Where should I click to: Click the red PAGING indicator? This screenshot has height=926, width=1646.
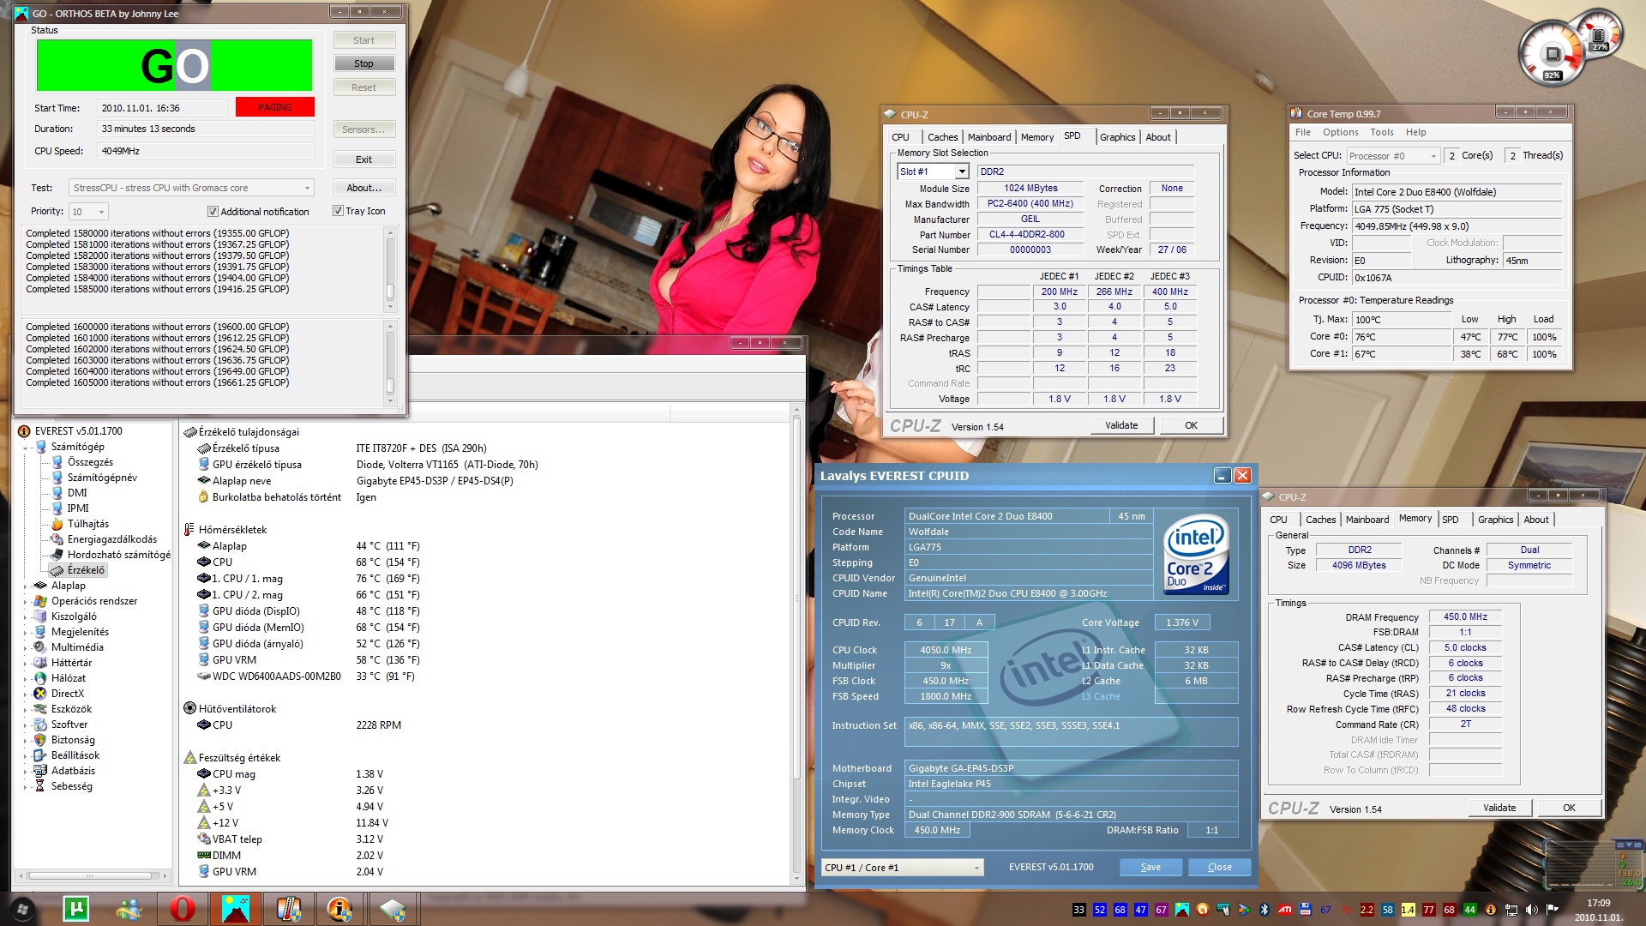[x=274, y=107]
